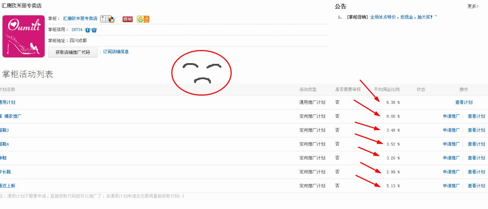
Task: Apply to promote 单鞋 plan
Action: coord(451,158)
